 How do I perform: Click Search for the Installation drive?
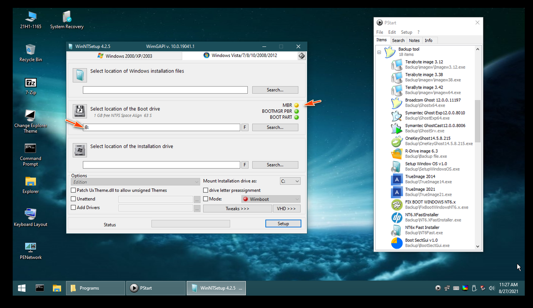pos(275,165)
